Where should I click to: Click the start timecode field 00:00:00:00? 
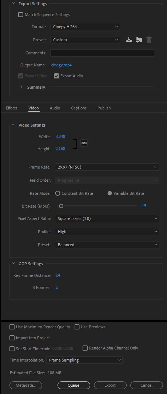63,349
